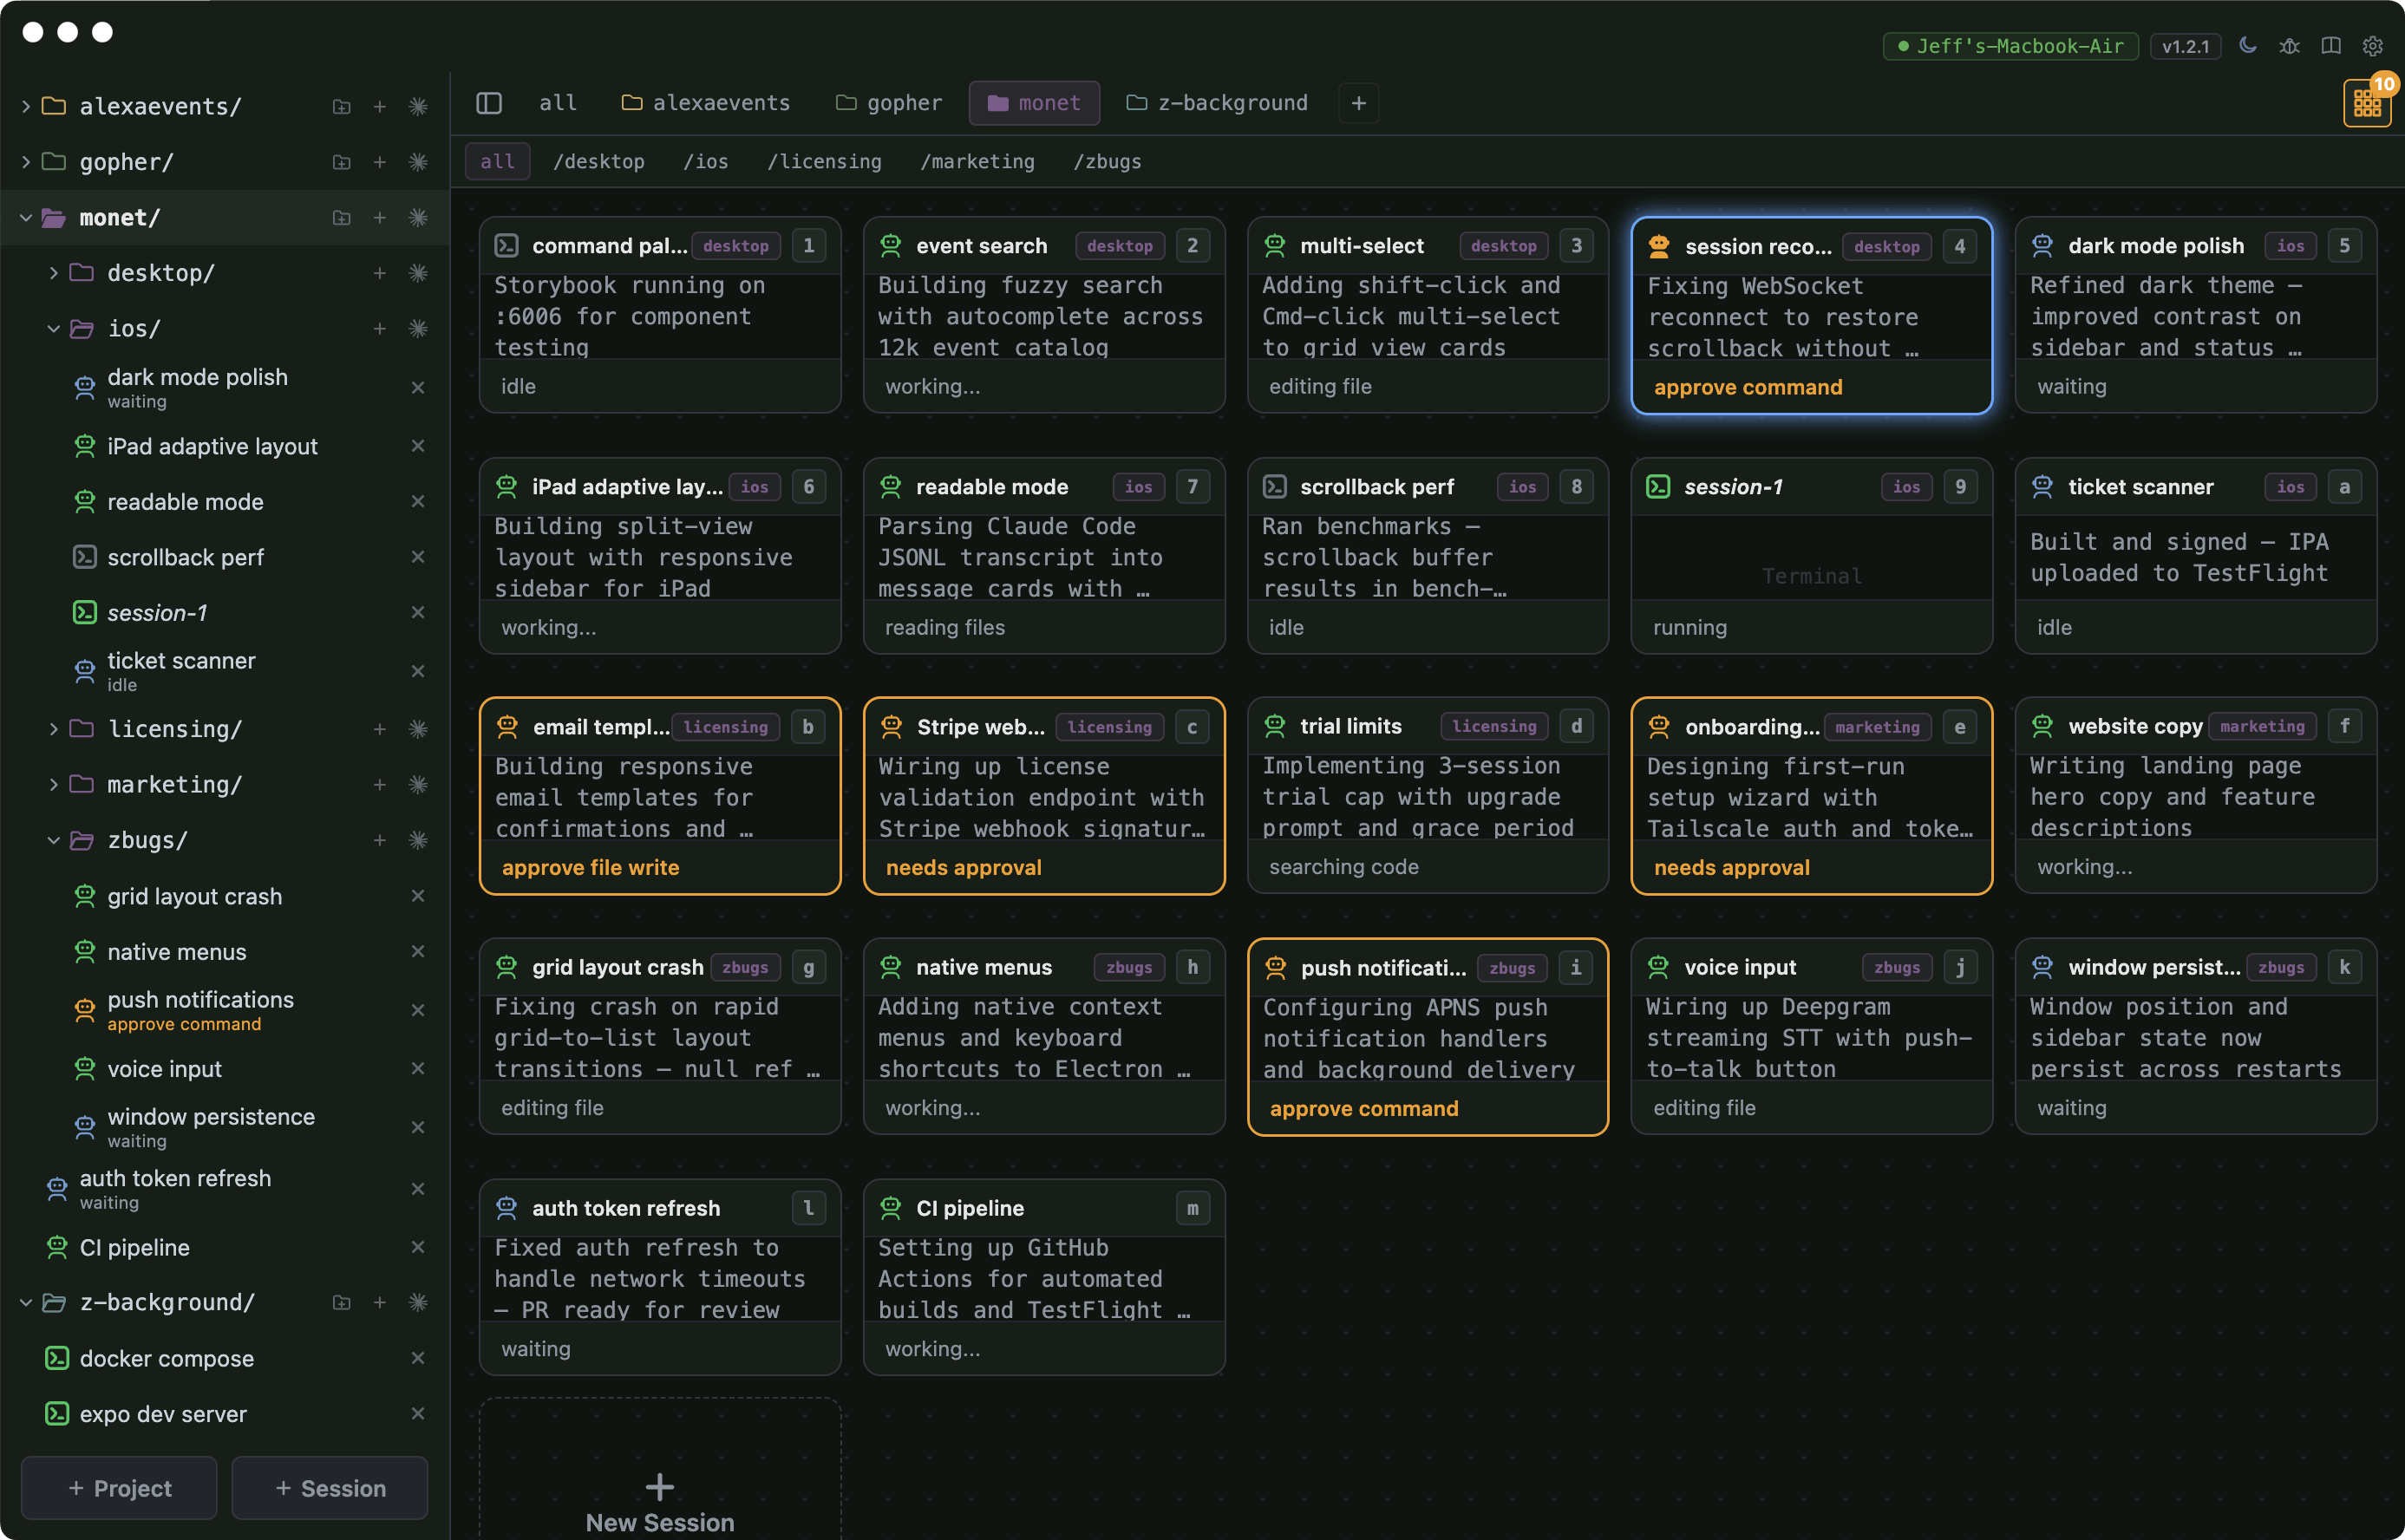2405x1540 pixels.
Task: Toggle the sidebar with the panel icon
Action: [x=489, y=103]
